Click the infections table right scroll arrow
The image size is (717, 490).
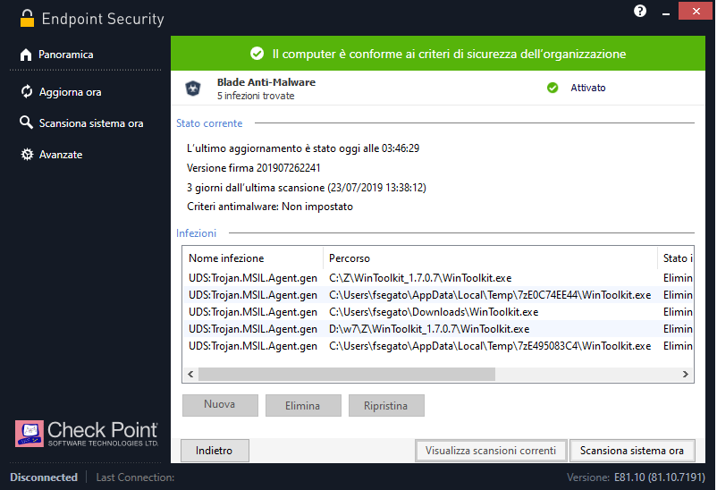[686, 375]
